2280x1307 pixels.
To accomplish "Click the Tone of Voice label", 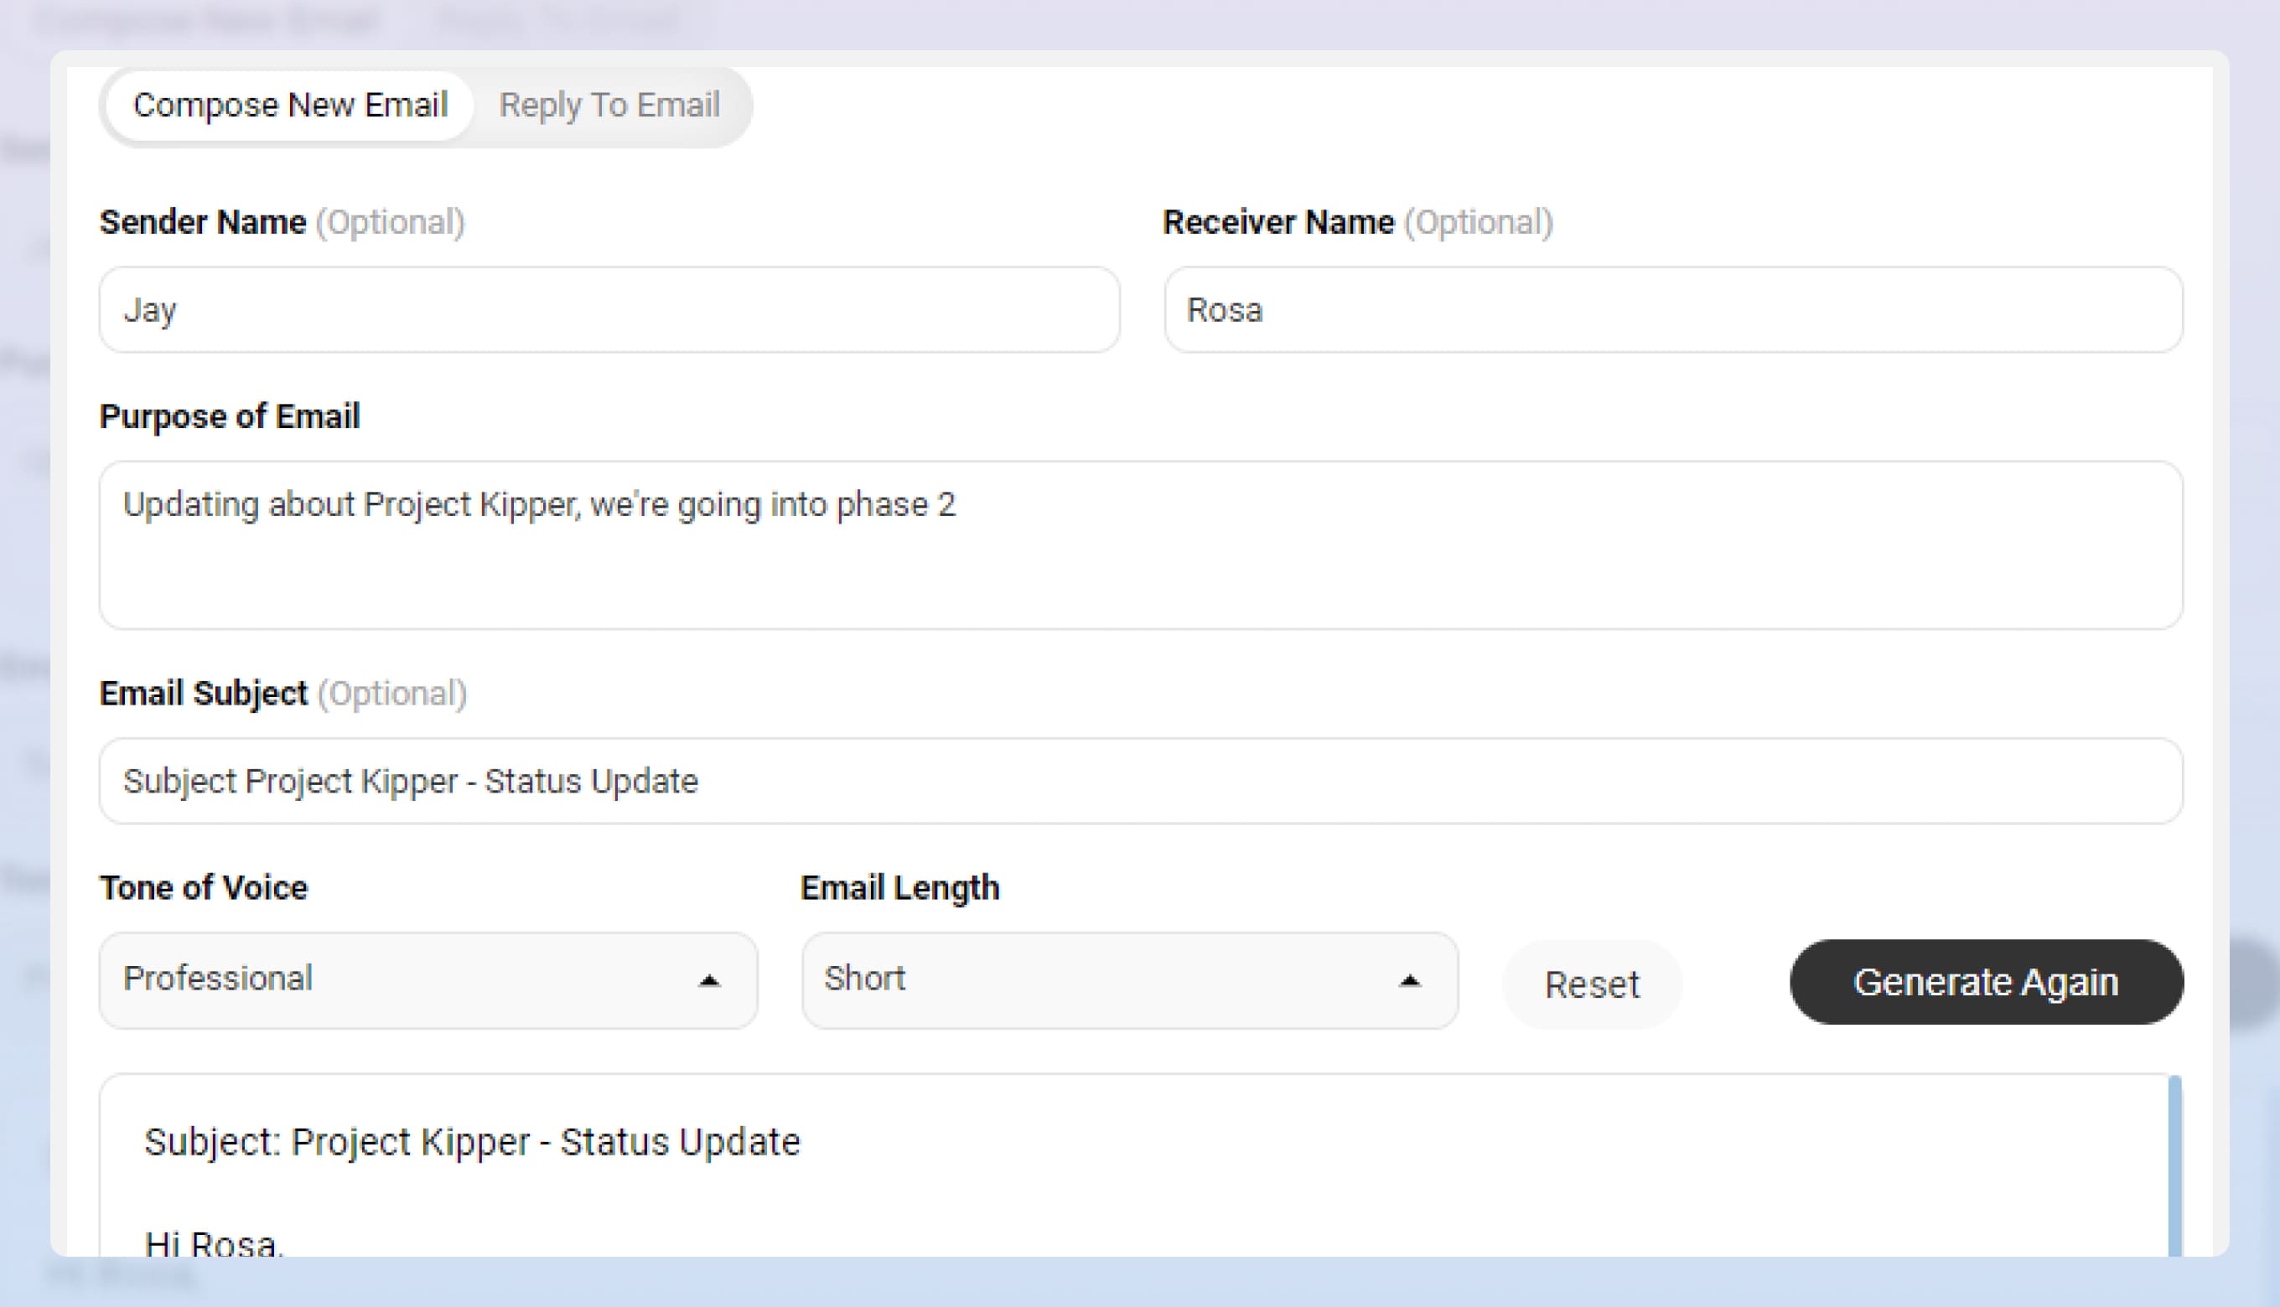I will point(203,887).
